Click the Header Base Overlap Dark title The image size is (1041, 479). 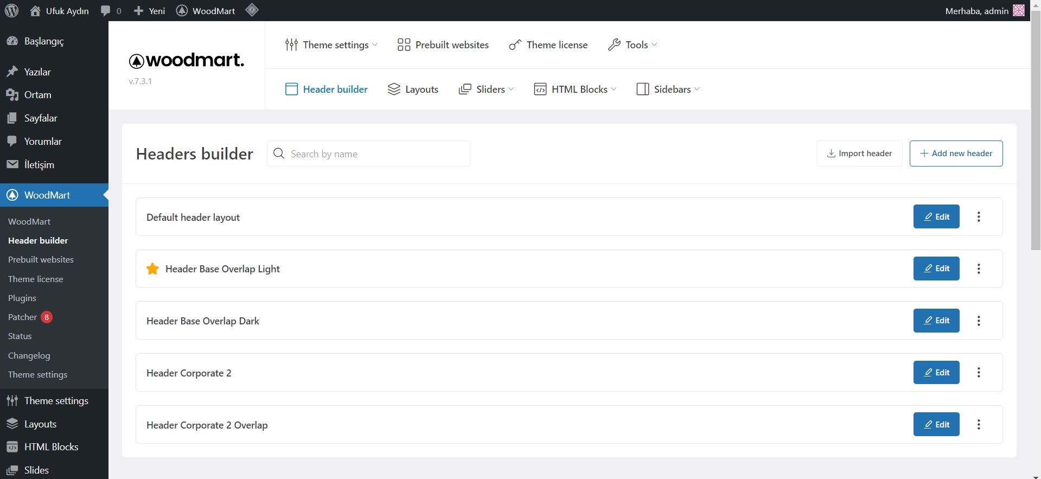tap(203, 321)
